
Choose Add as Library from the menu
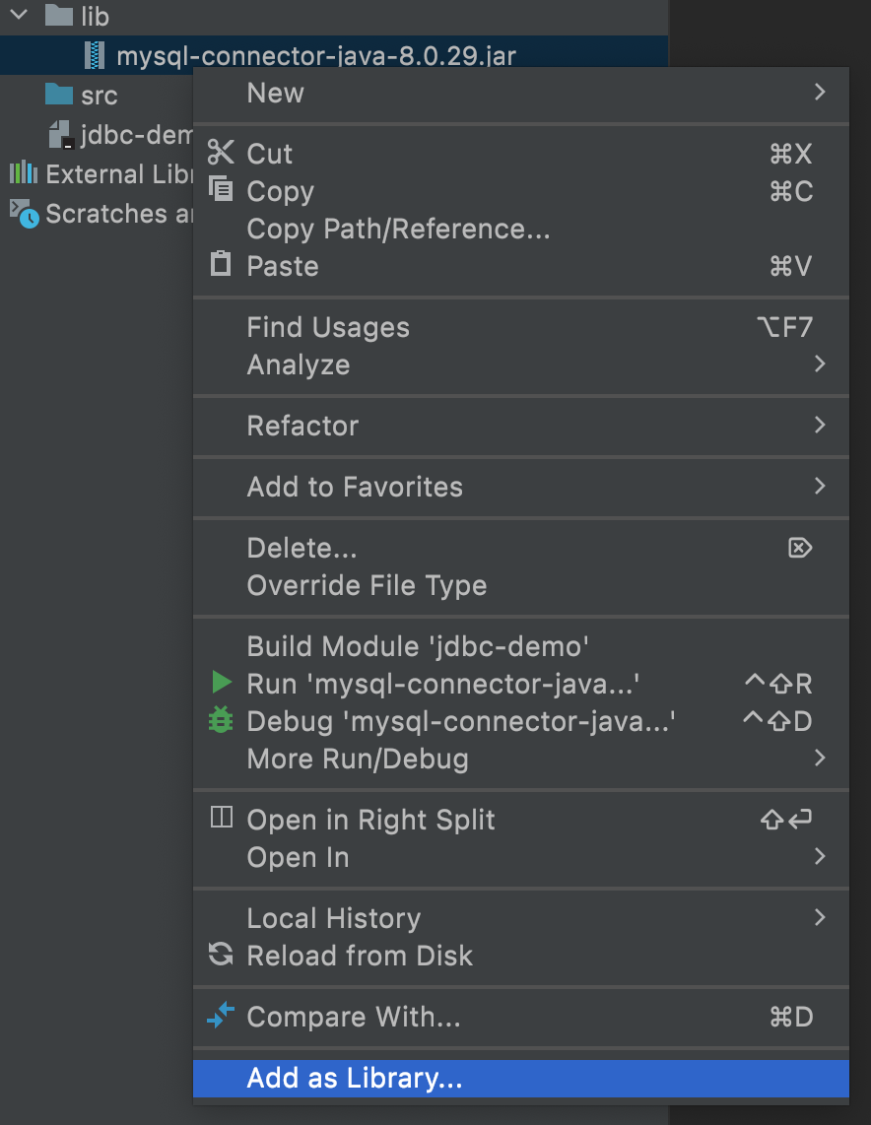[355, 1078]
